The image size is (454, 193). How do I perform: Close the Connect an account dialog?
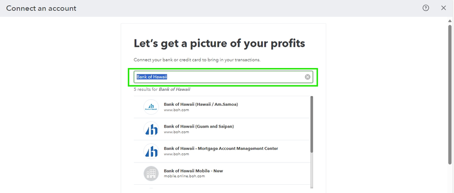(x=444, y=8)
